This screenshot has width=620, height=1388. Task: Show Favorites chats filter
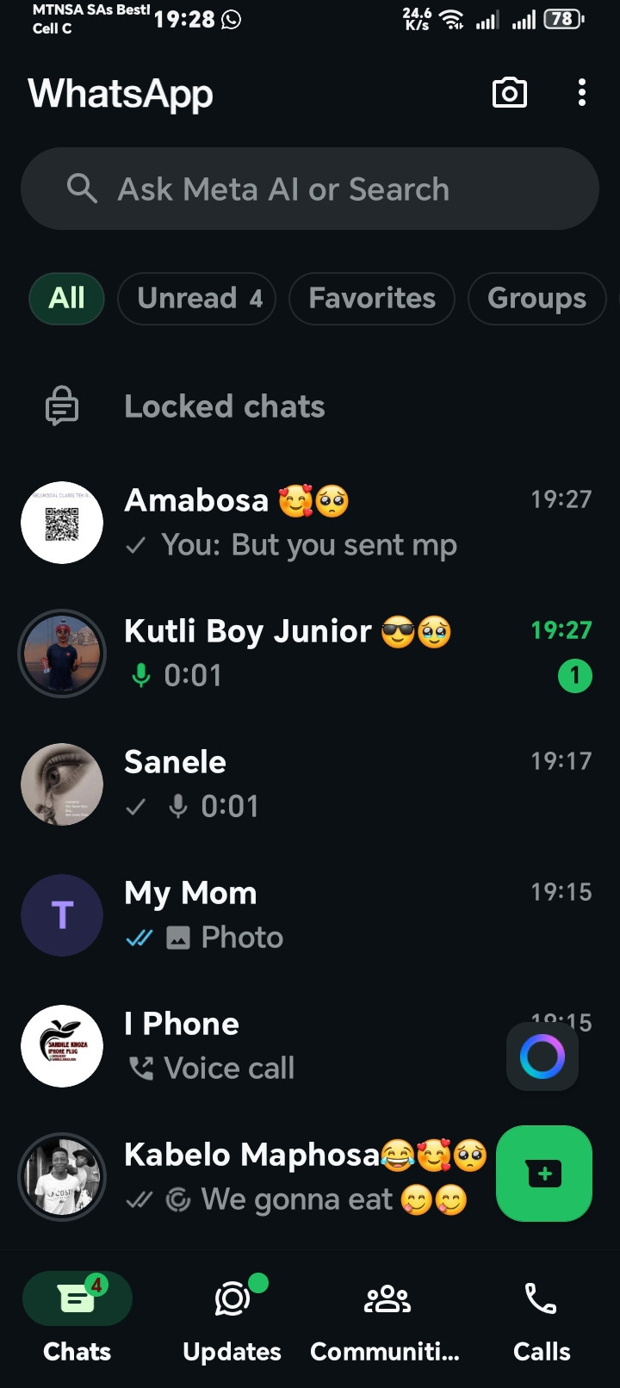point(371,298)
